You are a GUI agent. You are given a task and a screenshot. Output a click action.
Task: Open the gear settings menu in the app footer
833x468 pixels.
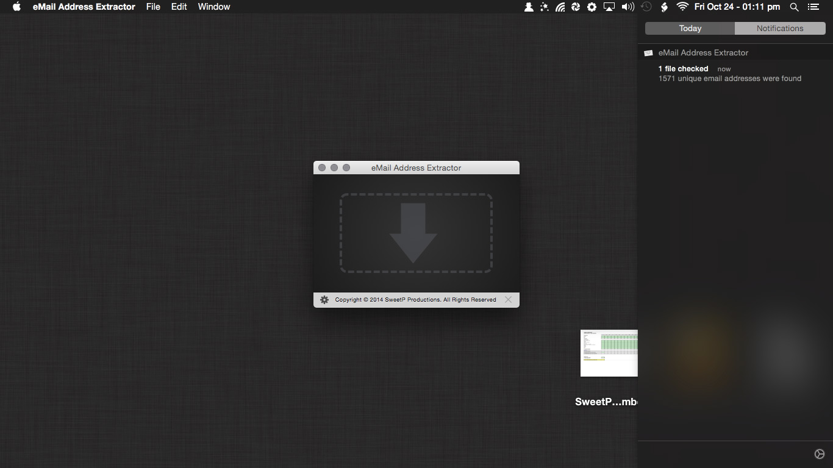(323, 299)
